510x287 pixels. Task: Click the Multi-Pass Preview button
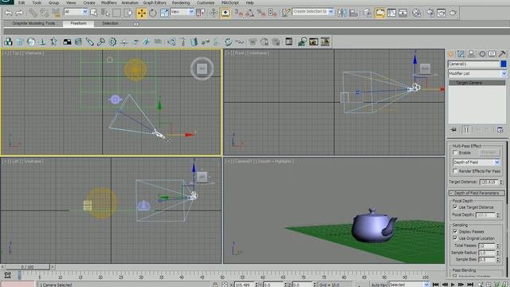coord(488,152)
